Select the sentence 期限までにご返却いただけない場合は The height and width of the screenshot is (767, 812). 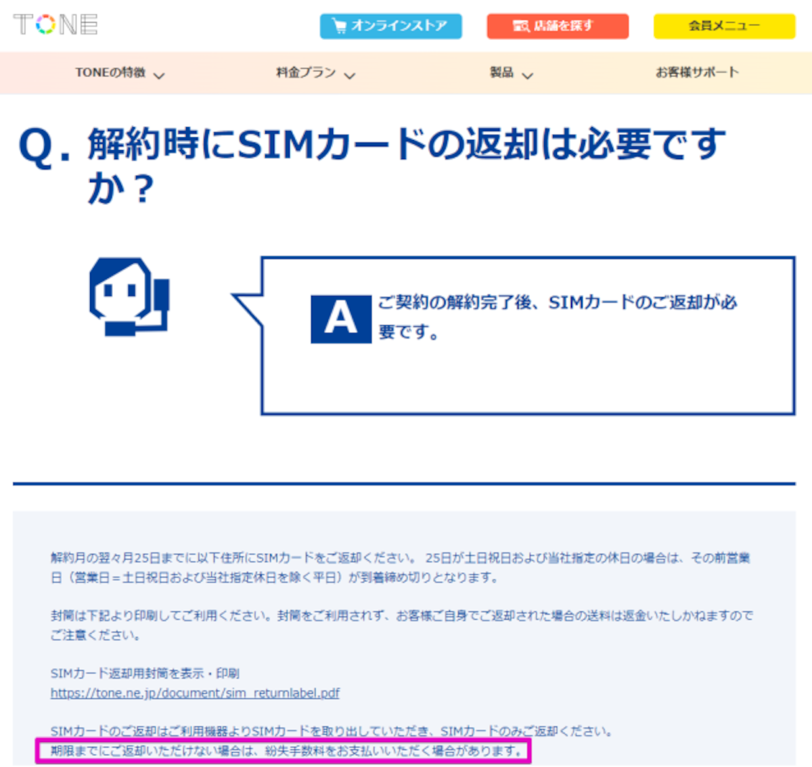pyautogui.click(x=287, y=751)
